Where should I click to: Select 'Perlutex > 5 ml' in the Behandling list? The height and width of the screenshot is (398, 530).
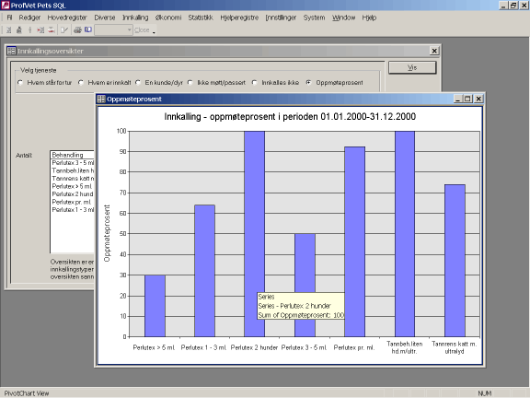(x=73, y=186)
